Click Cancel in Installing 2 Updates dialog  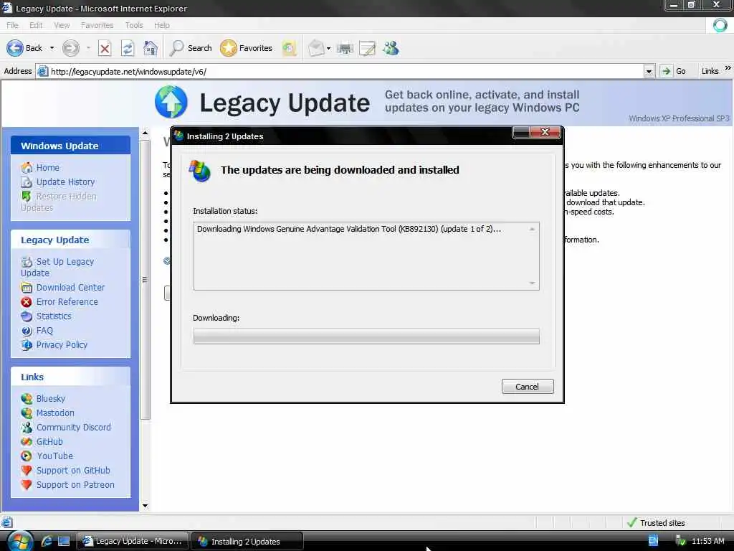[x=528, y=387]
